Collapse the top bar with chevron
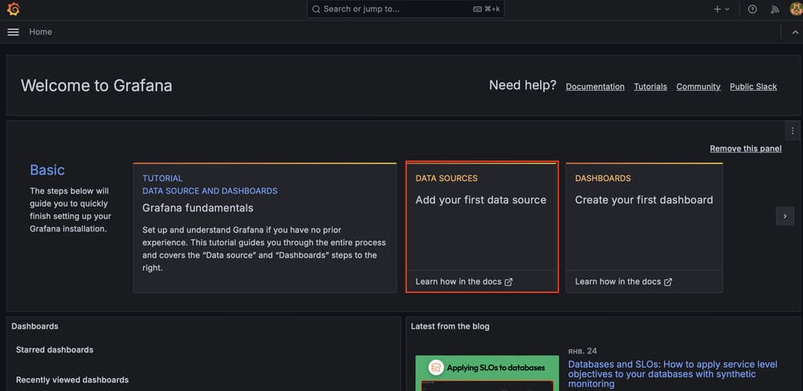 tap(795, 32)
